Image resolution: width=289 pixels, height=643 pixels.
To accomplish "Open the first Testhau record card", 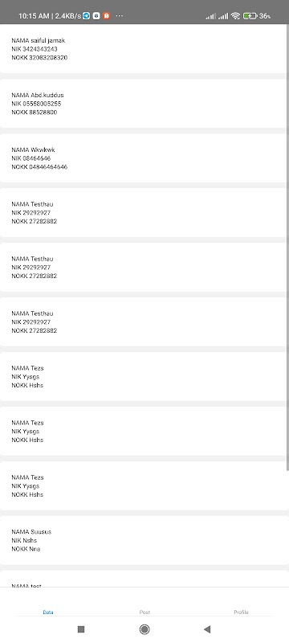I will 143,212.
